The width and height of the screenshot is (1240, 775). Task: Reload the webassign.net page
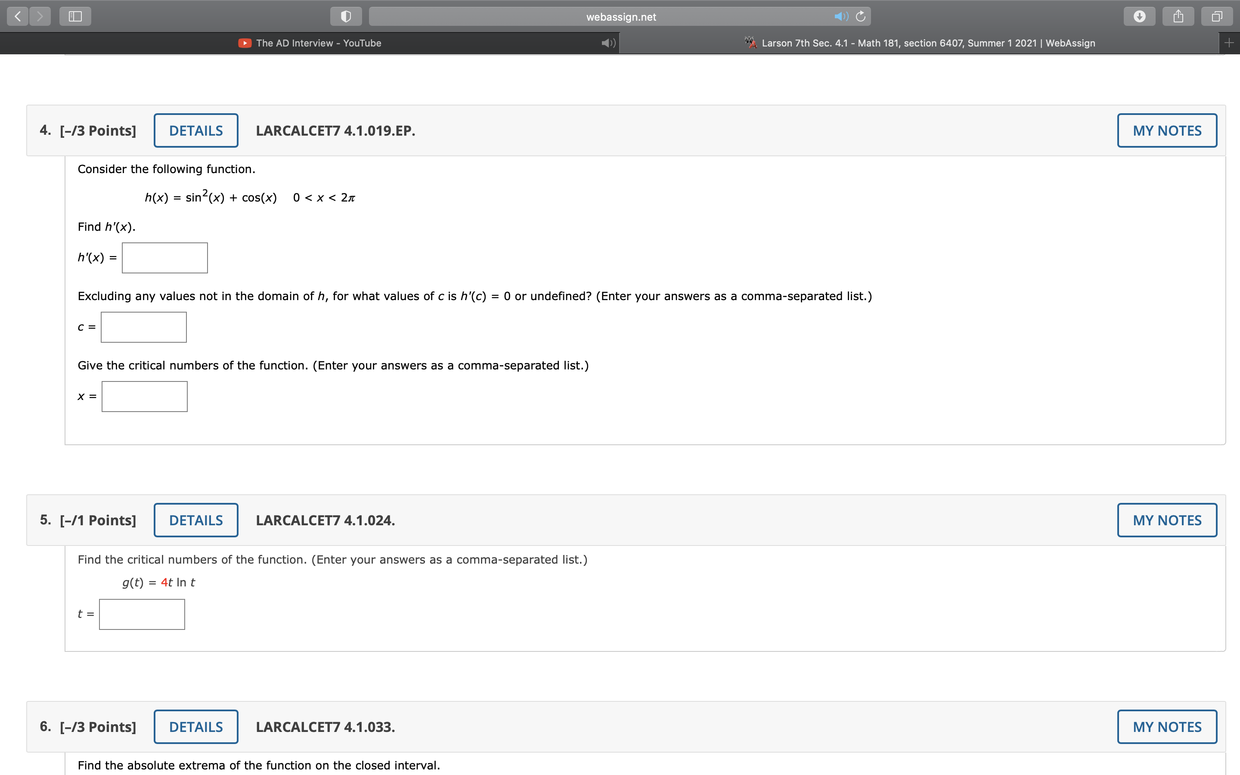click(861, 16)
